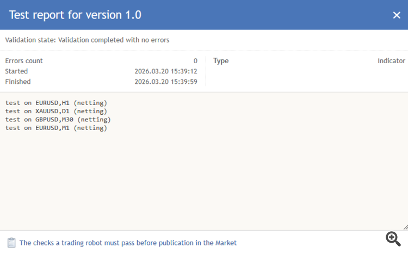
Task: Click the Errors count label
Action: click(24, 61)
